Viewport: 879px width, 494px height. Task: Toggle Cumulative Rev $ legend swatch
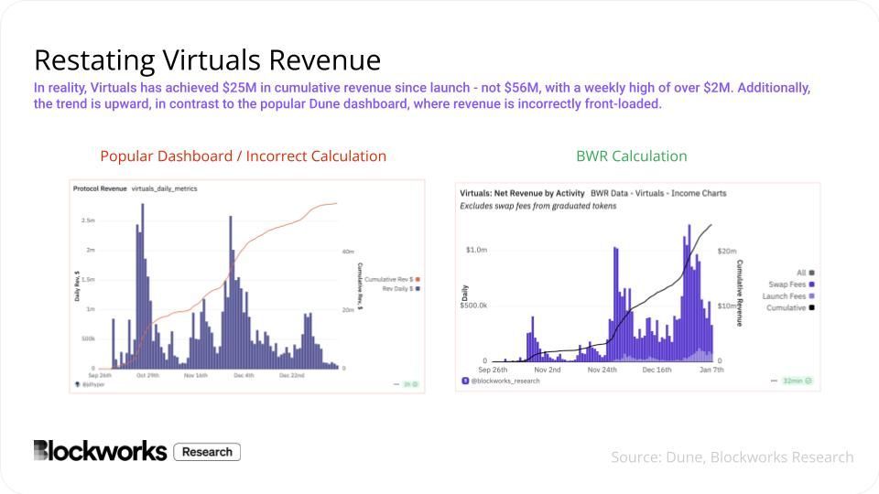(418, 279)
